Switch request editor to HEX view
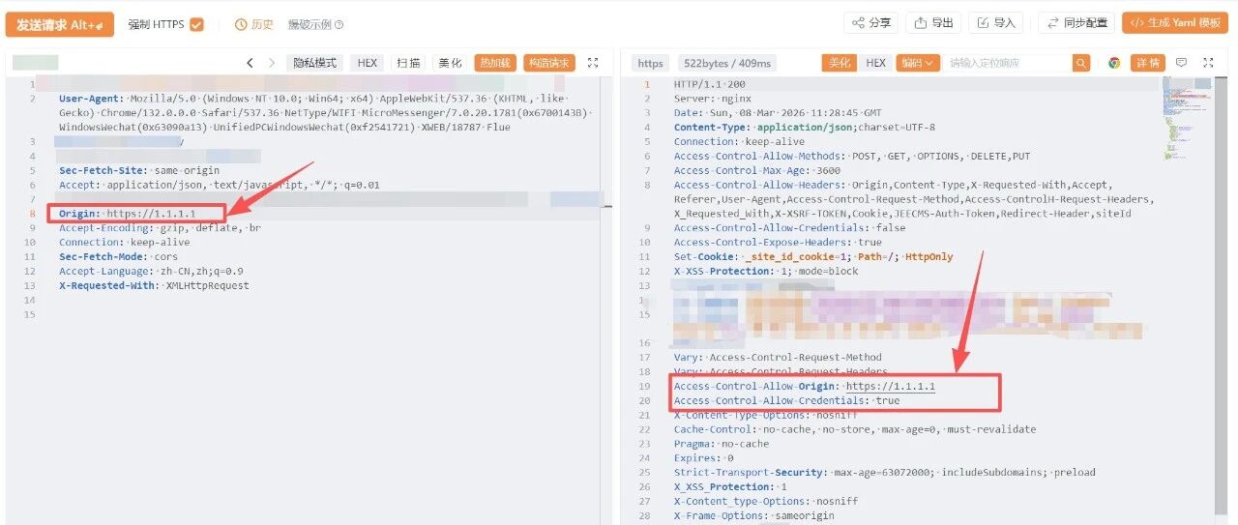This screenshot has height=525, width=1238. (x=368, y=63)
